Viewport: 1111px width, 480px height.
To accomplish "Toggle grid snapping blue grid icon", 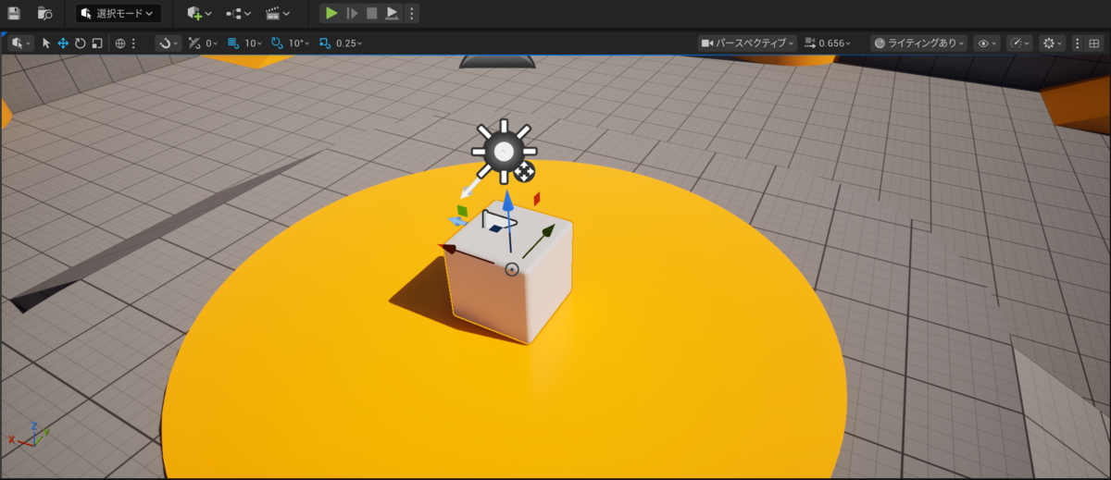I will tap(233, 43).
